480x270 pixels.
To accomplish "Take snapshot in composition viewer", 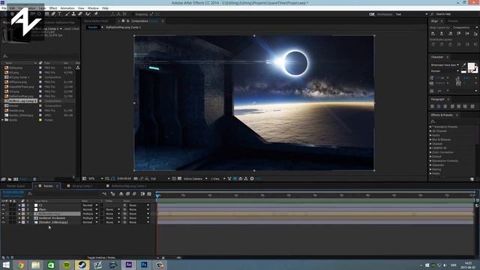I will pyautogui.click(x=136, y=178).
